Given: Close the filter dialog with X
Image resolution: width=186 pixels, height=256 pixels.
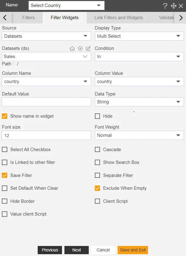Looking at the screenshot, I should [181, 6].
